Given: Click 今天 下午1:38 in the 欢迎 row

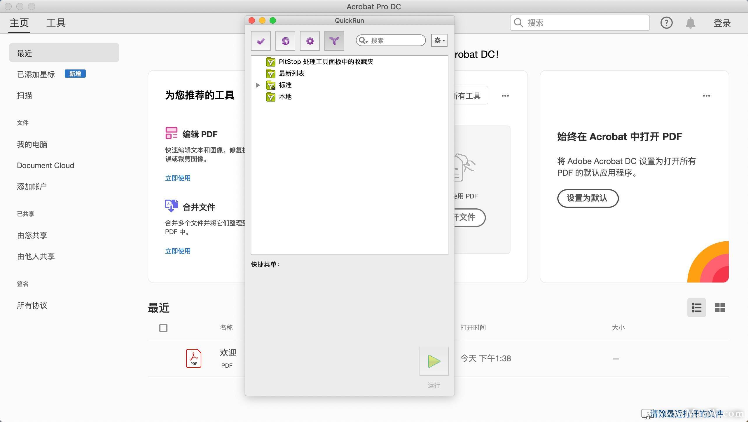Looking at the screenshot, I should [x=486, y=358].
